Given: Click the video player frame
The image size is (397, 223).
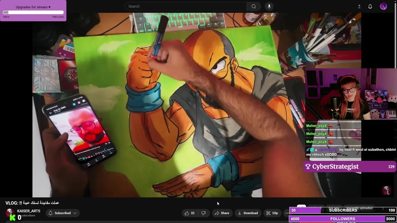Looking at the screenshot, I should (x=197, y=105).
